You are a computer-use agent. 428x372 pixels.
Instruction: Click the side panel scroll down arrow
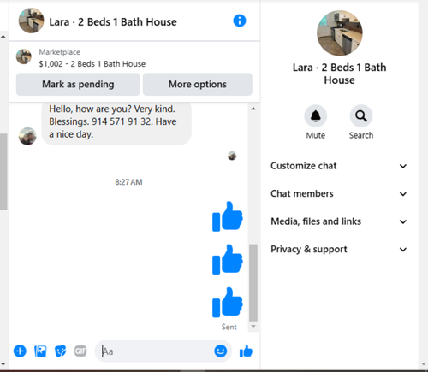pyautogui.click(x=423, y=364)
